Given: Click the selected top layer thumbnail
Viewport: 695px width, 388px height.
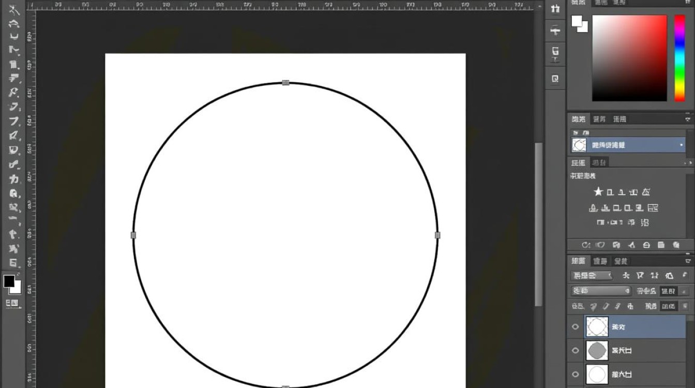Looking at the screenshot, I should pos(597,327).
